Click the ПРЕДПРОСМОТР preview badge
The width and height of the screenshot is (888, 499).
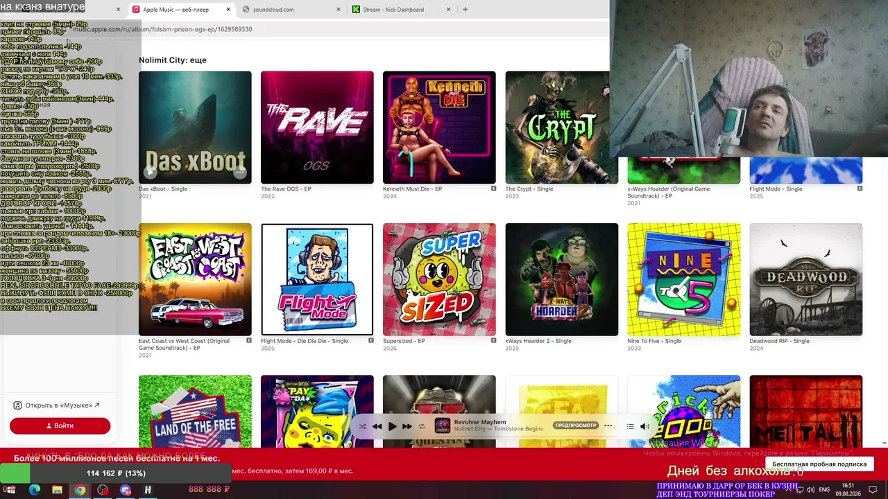576,426
